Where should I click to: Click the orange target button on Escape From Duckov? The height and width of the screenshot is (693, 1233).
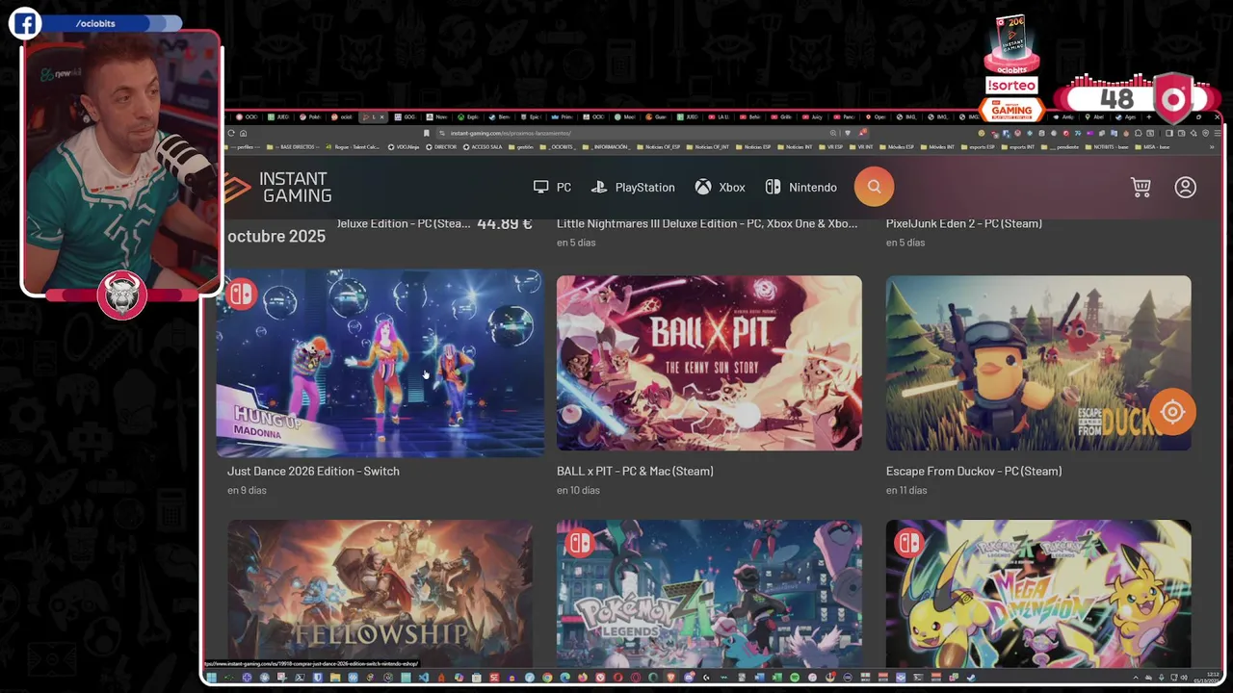tap(1172, 412)
